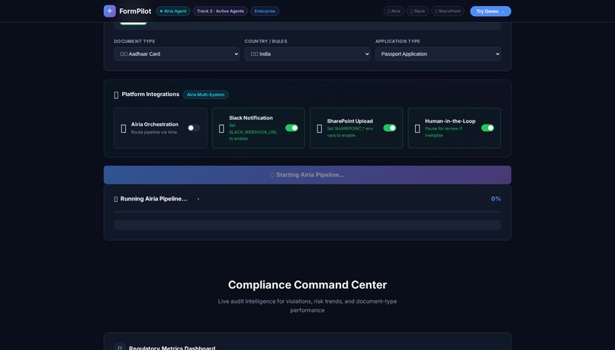Viewport: 615px width, 350px height.
Task: Enable the Airia Orchestration toggle
Action: pyautogui.click(x=194, y=128)
